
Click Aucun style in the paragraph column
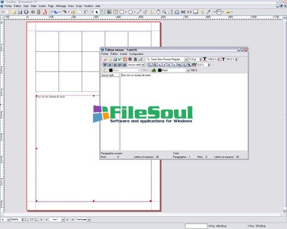tap(107, 75)
